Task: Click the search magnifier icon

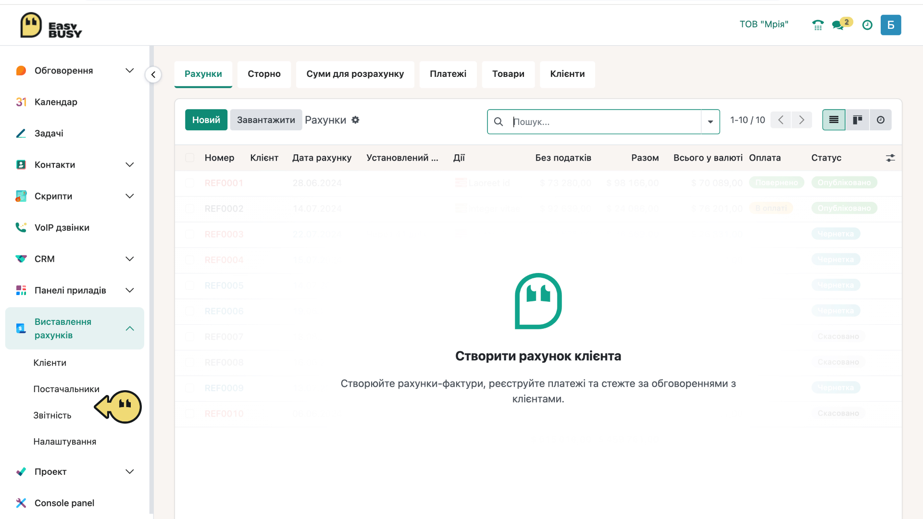Action: [x=499, y=122]
